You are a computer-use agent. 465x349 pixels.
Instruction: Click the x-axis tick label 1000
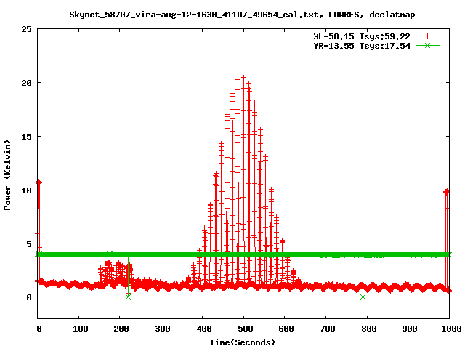coord(450,329)
